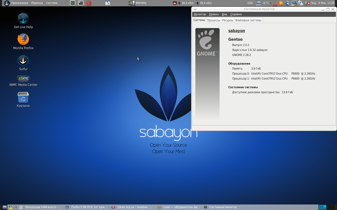This screenshot has width=337, height=210.
Task: Switch to the second workspace in the pager
Action: tap(331, 207)
